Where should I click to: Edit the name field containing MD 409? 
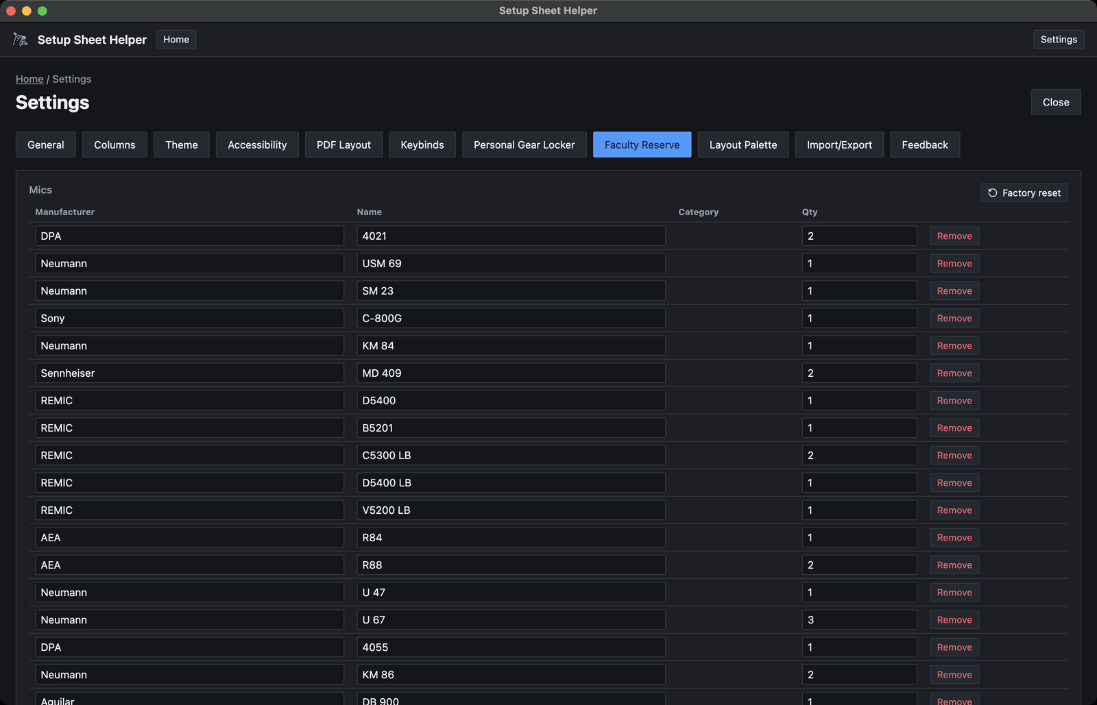[511, 373]
